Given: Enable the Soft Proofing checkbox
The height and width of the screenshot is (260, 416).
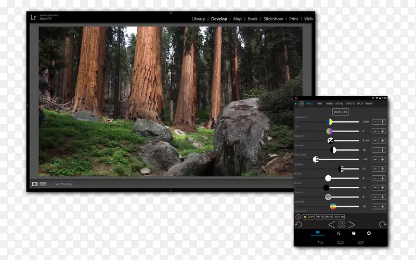Looking at the screenshot, I should [53, 184].
